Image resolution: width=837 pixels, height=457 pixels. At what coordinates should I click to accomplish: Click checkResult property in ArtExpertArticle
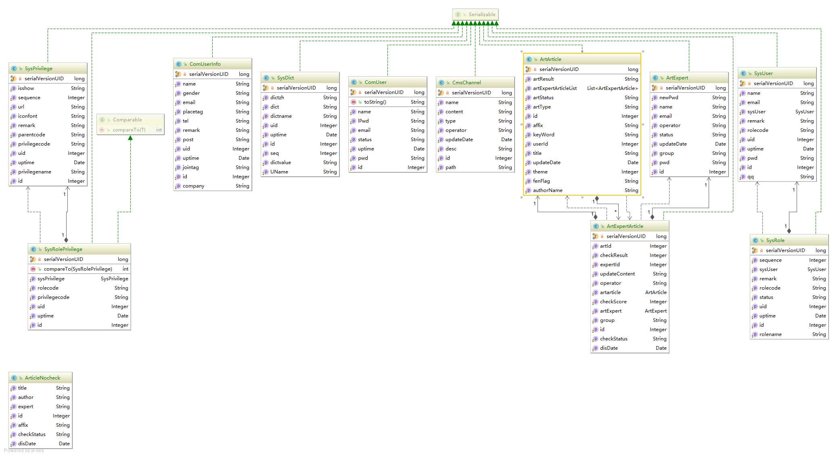point(630,255)
